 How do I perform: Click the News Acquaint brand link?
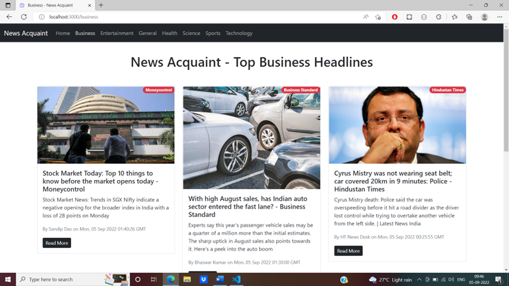pyautogui.click(x=26, y=33)
